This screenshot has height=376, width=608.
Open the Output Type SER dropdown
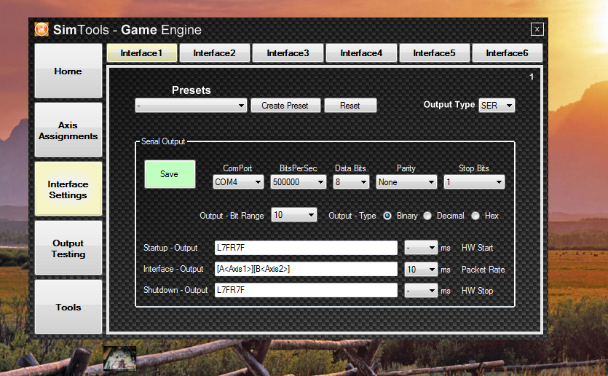(497, 105)
